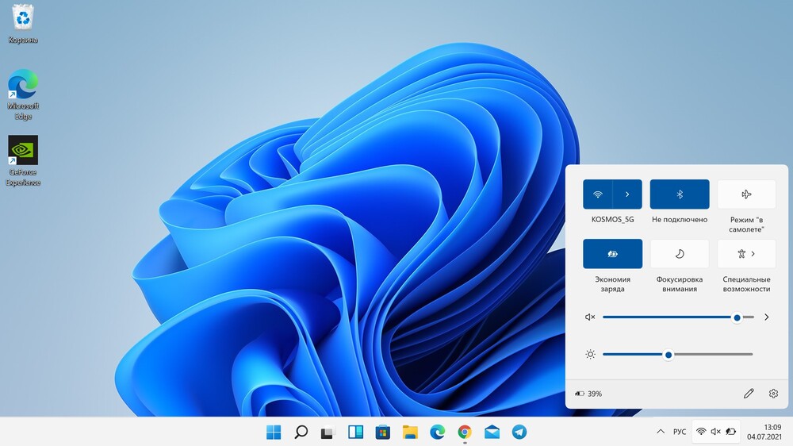793x446 pixels.
Task: Edit quick settings with the pencil icon
Action: 749,394
